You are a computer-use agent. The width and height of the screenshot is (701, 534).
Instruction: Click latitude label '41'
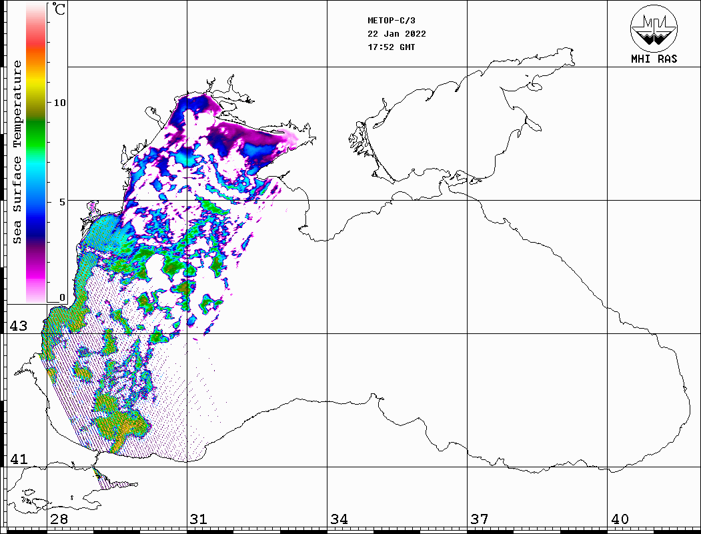[x=19, y=459]
